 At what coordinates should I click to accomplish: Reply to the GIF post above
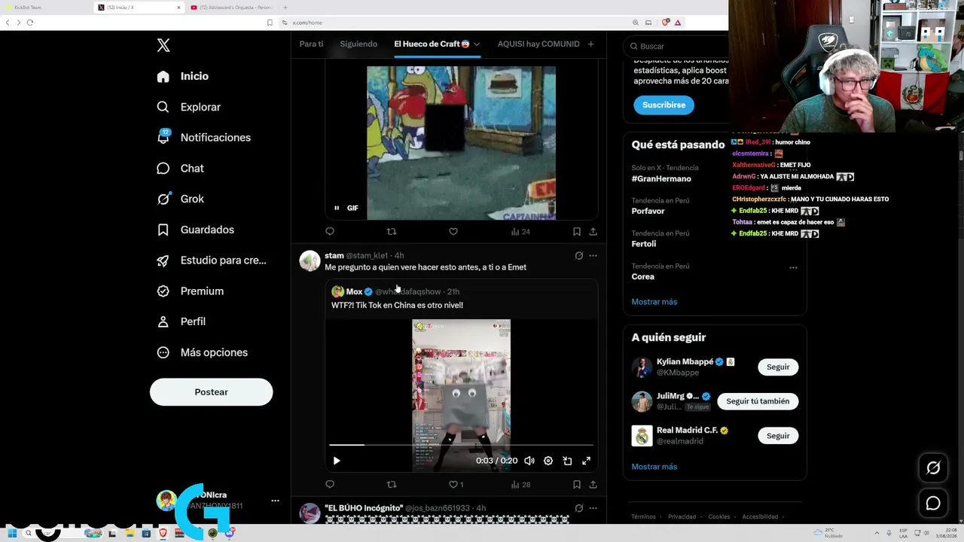(x=330, y=231)
